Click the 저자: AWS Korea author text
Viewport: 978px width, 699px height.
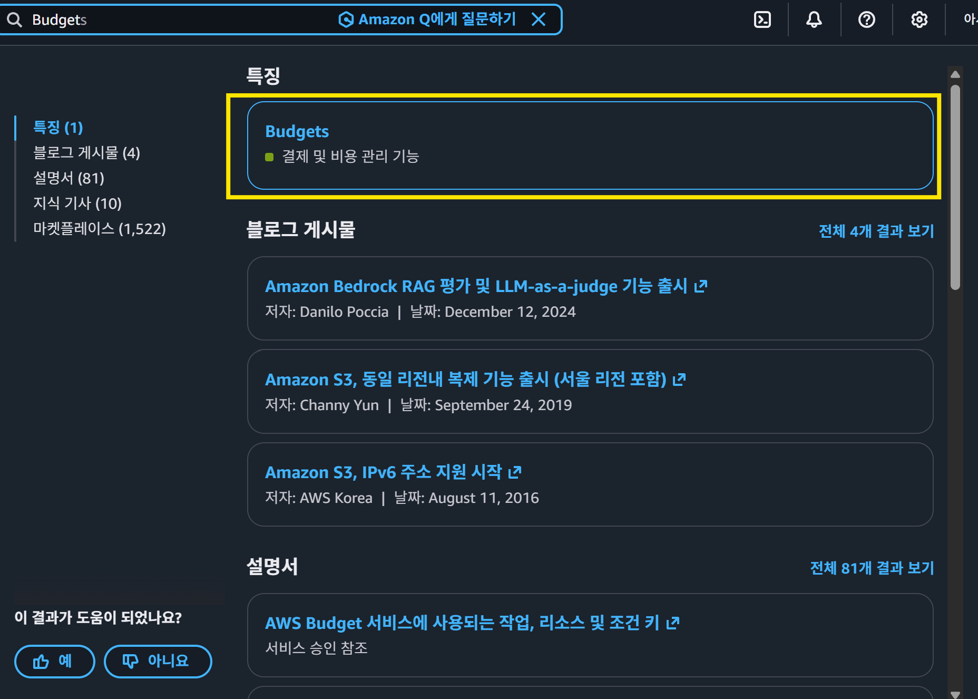point(319,498)
